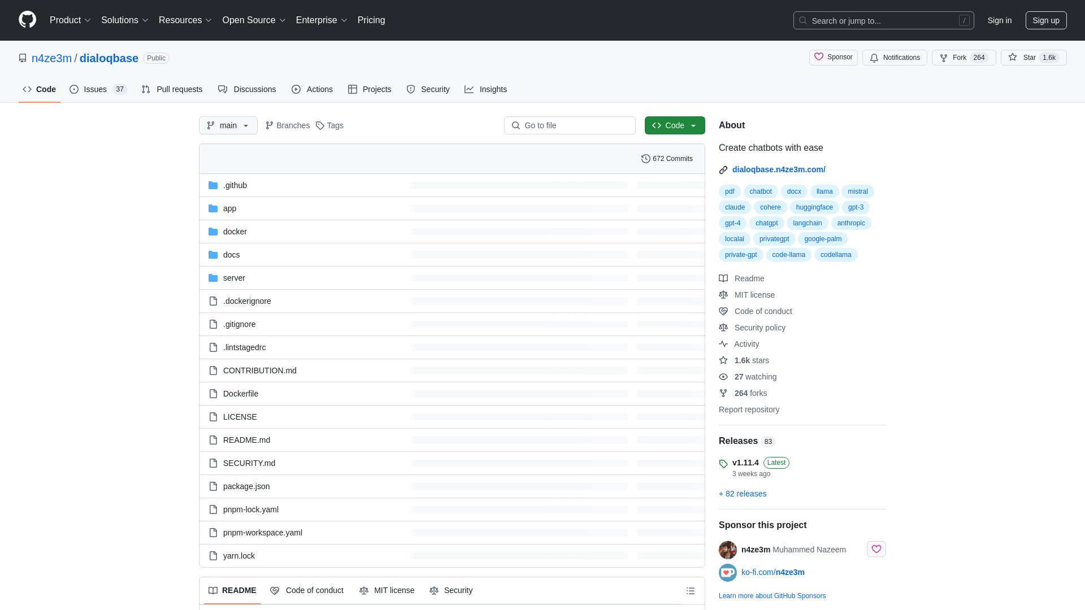Click the search magnifier icon in header
Screen dimensions: 1085x610
tap(803, 20)
